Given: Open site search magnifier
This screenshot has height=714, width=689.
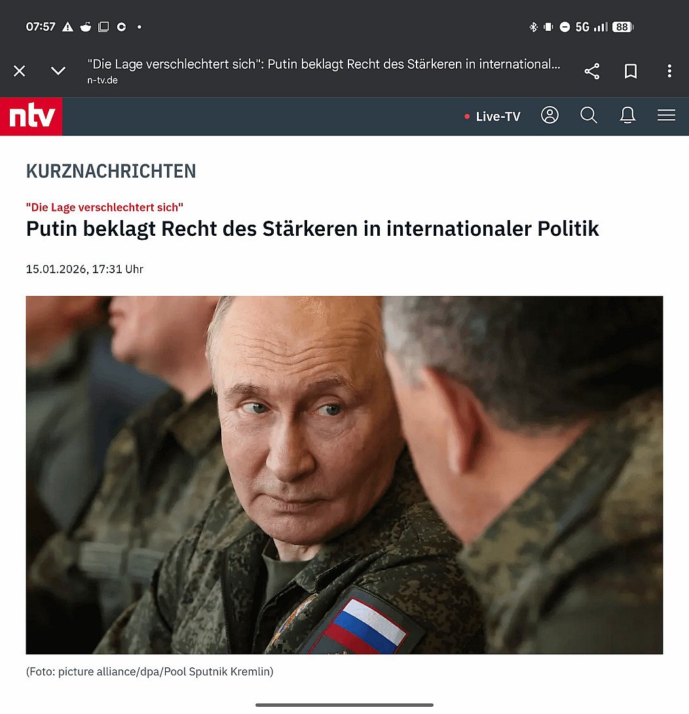Looking at the screenshot, I should [588, 115].
